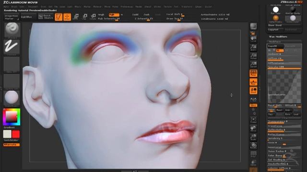Toggle the highlighted Rgb mode

click(x=114, y=15)
